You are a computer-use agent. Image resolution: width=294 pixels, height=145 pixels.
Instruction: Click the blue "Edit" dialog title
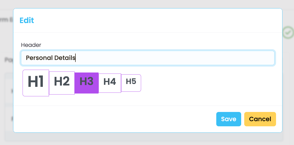tap(27, 20)
